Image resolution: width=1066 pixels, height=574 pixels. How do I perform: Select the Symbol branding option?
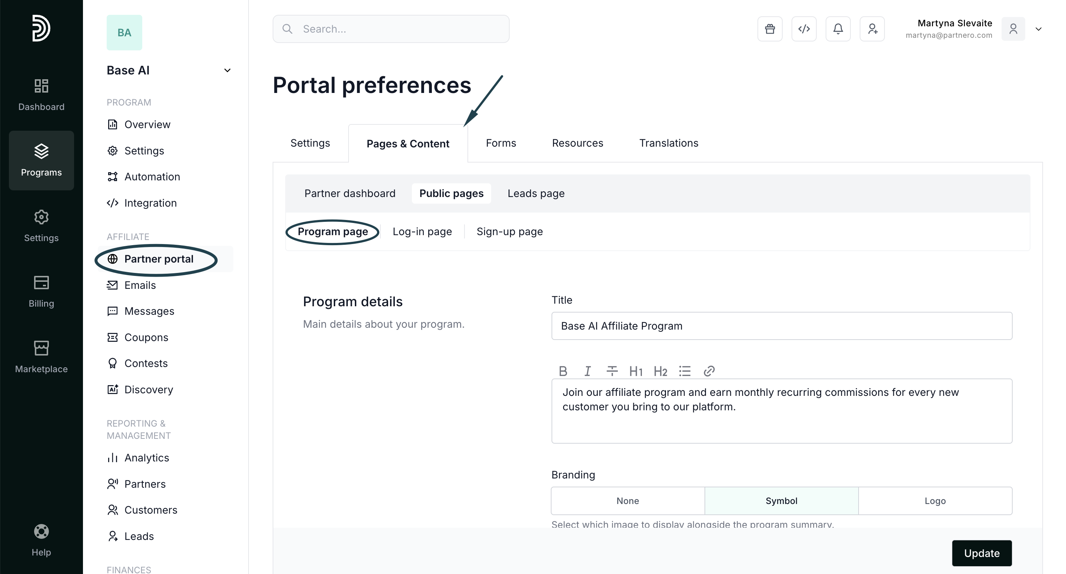click(x=781, y=501)
